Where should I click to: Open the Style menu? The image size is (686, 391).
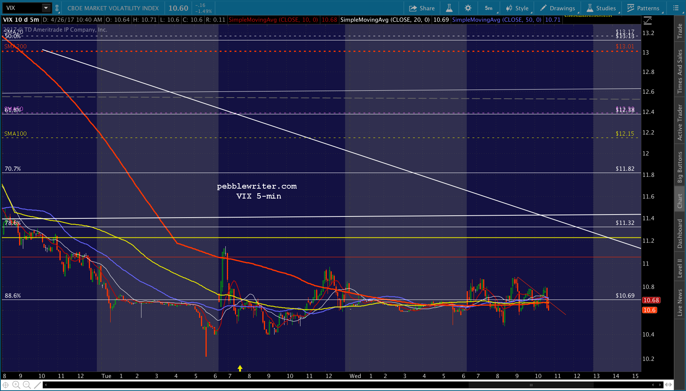tap(517, 8)
